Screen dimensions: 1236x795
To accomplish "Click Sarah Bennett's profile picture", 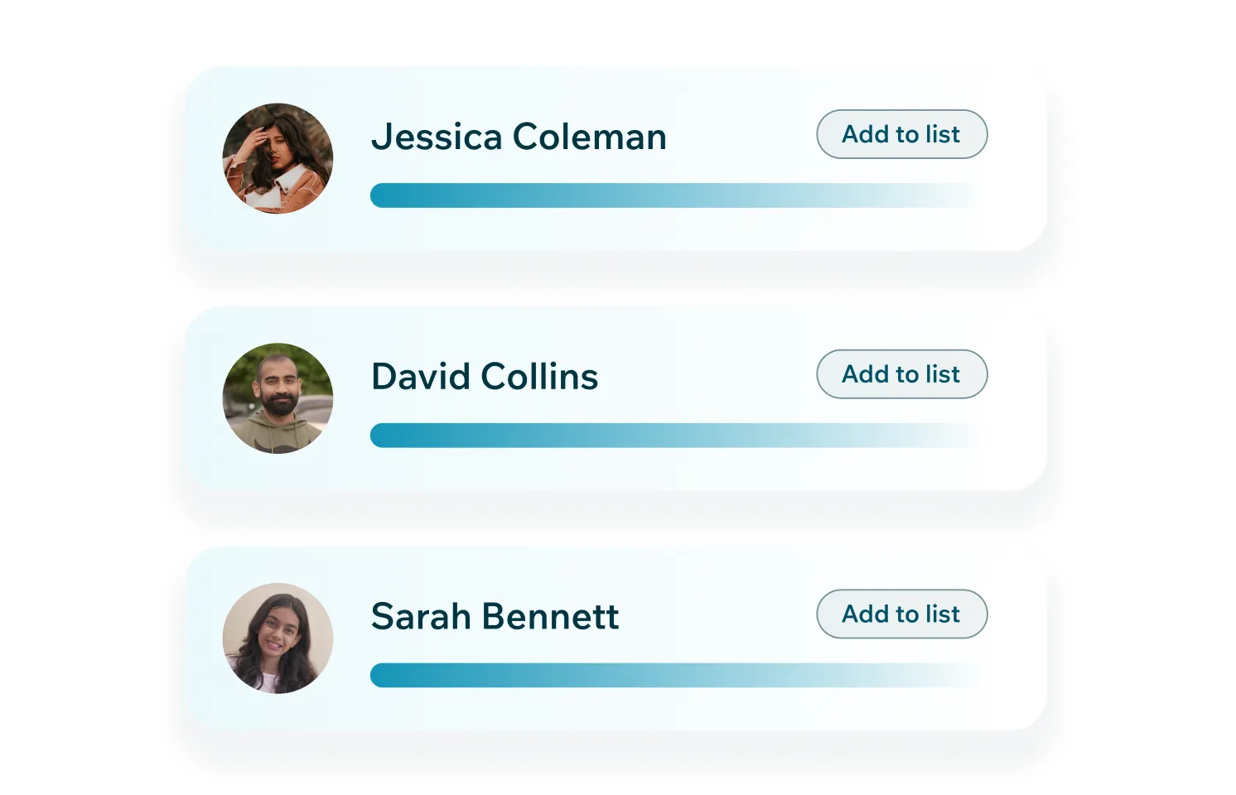I will [278, 638].
